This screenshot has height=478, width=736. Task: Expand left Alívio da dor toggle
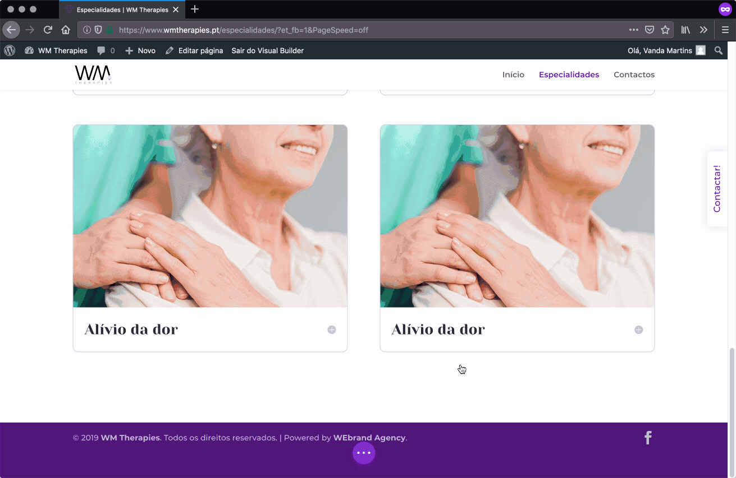[x=332, y=330]
